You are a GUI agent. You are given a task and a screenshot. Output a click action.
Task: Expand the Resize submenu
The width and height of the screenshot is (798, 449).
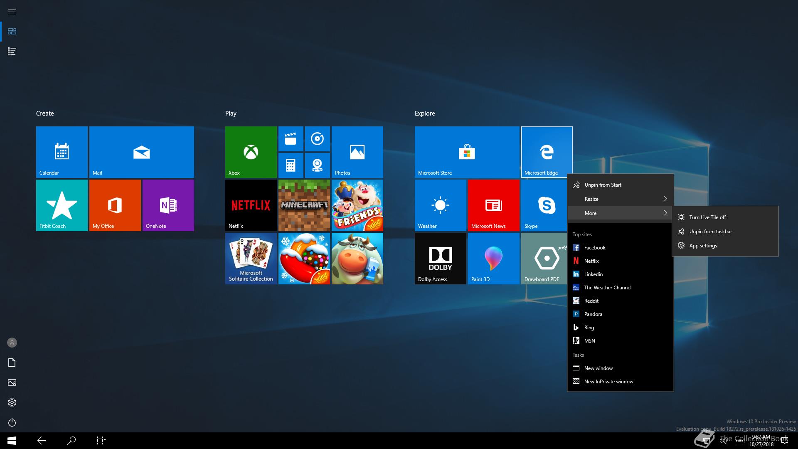pyautogui.click(x=620, y=199)
